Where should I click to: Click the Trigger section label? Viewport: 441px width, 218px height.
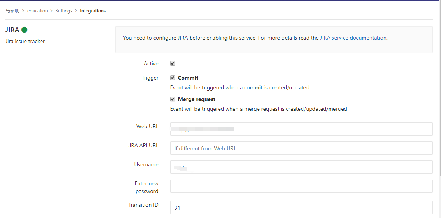click(x=150, y=78)
